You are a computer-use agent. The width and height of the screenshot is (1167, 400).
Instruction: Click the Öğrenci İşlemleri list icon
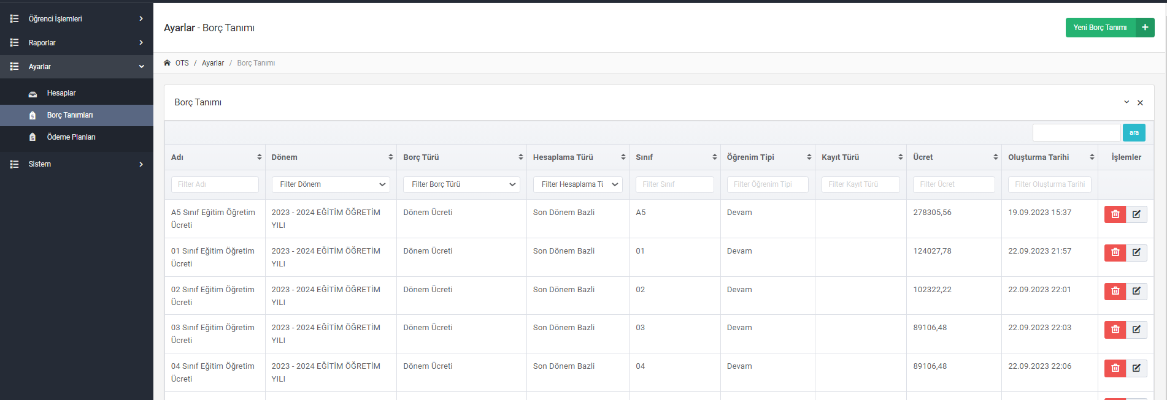coord(14,19)
